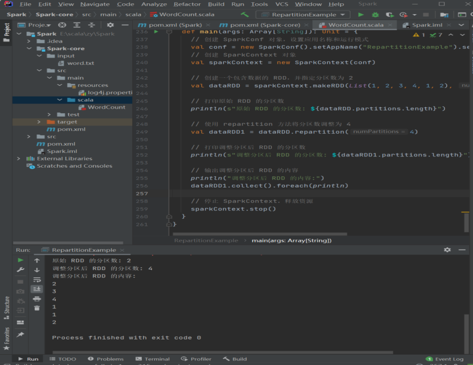Toggle the Structure side panel
Screen dimensions: 473x365
coord(6,308)
